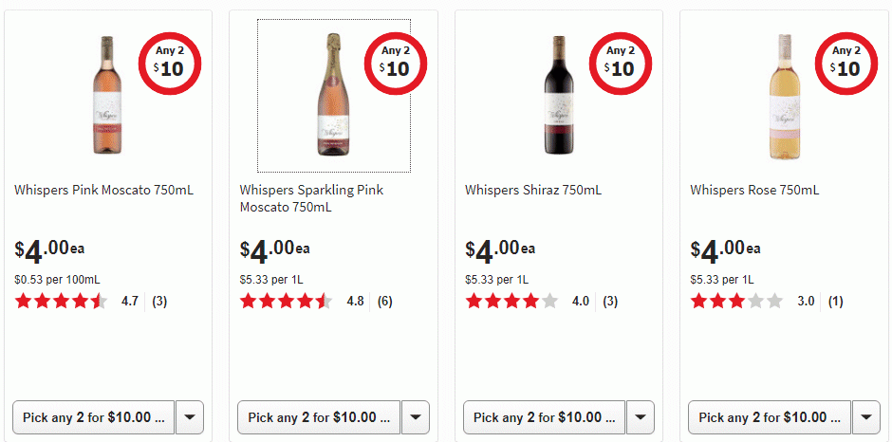892x442 pixels.
Task: Click Any 2 $10 badge on Shiraz
Action: (620, 62)
